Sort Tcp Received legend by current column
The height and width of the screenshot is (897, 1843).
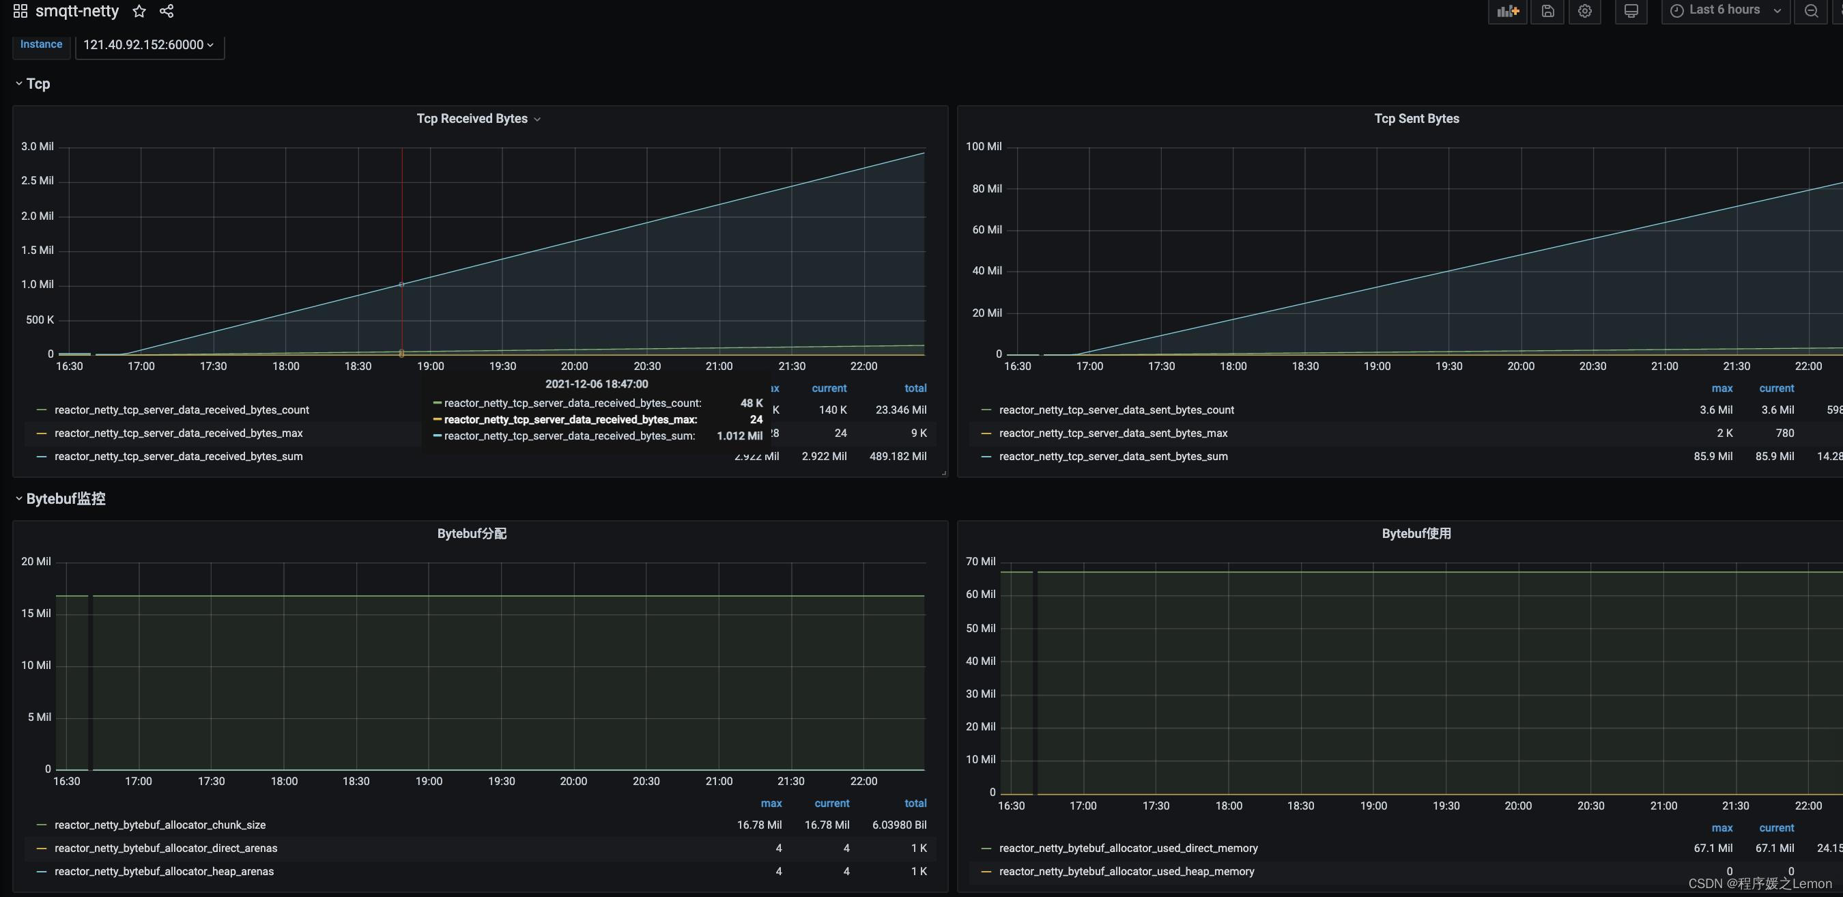(x=829, y=388)
